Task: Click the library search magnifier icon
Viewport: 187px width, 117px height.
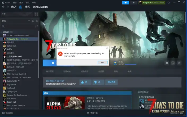Action: [x=3, y=26]
